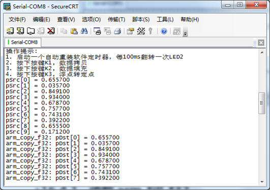270x190 pixels.
Task: Click the Connect in Tab icon
Action: click(31, 31)
